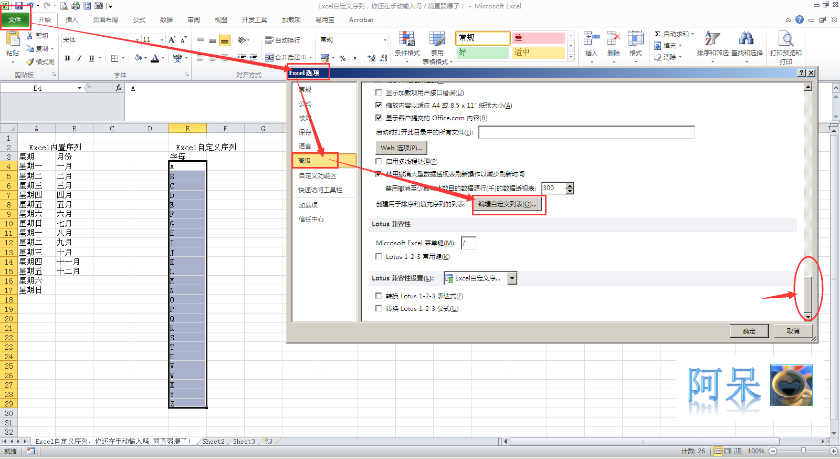840x459 pixels.
Task: Decrease font size with the small A icon
Action: [183, 40]
